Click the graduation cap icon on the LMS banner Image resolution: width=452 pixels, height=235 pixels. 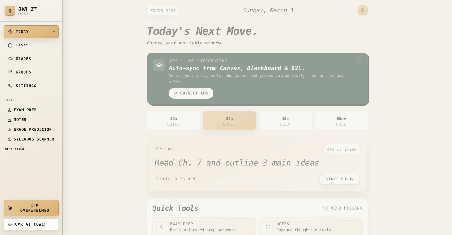[x=159, y=65]
